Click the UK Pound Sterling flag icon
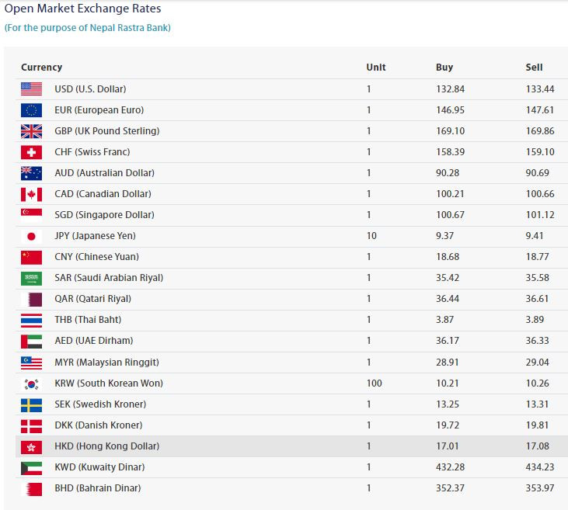The height and width of the screenshot is (510, 568). coord(31,130)
